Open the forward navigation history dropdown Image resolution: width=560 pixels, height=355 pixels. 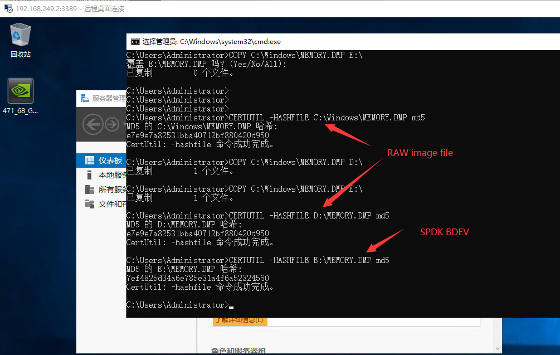tap(123, 124)
